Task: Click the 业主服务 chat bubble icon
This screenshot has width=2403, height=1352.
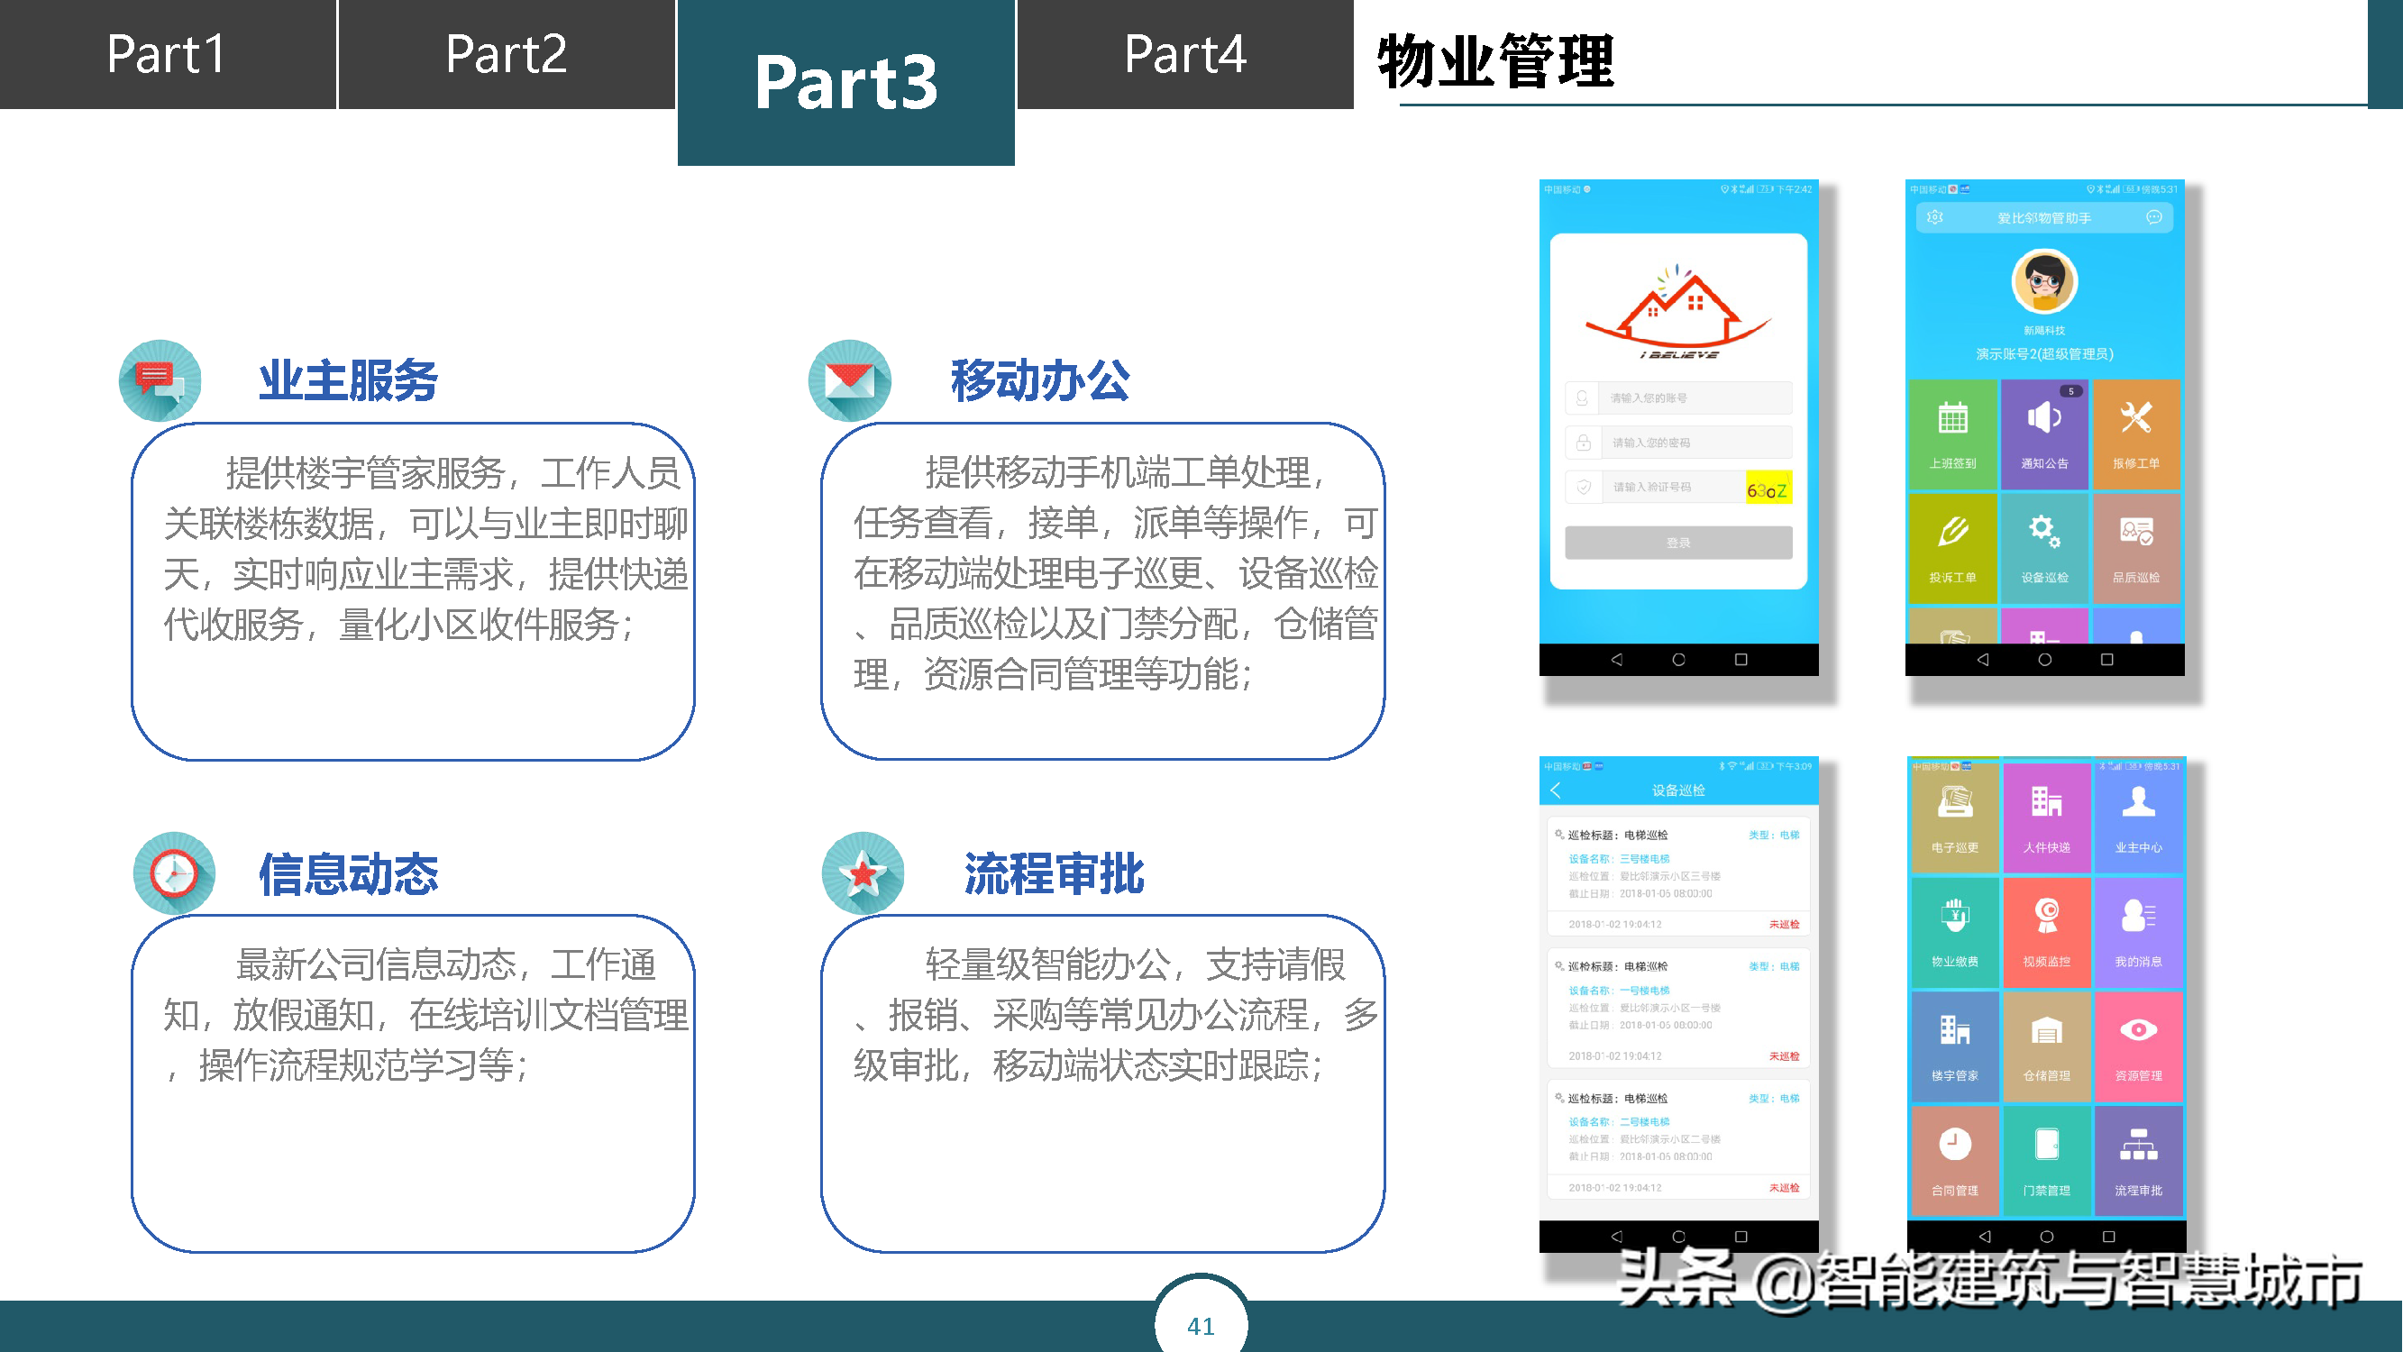Action: 160,380
